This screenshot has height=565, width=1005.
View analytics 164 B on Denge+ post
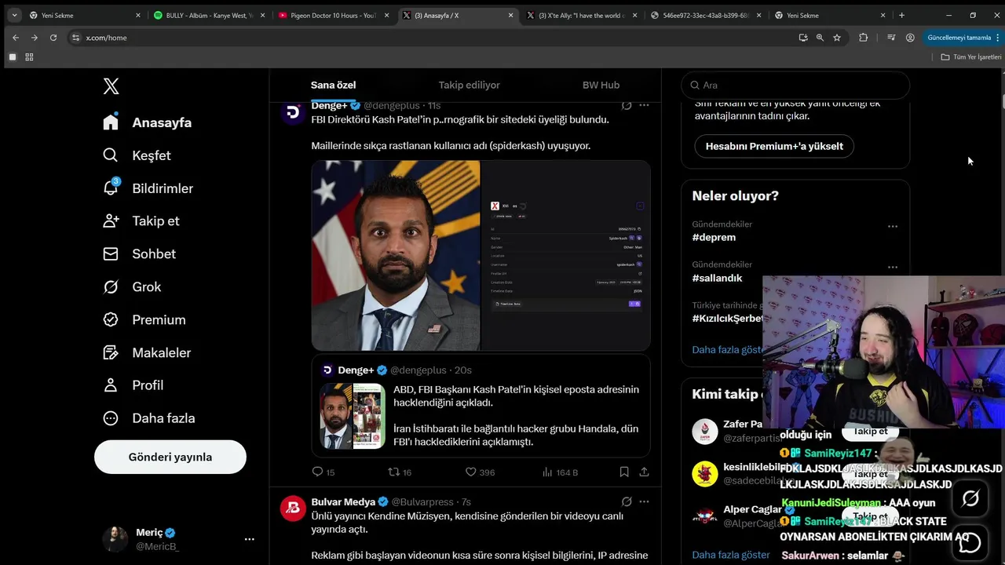560,472
